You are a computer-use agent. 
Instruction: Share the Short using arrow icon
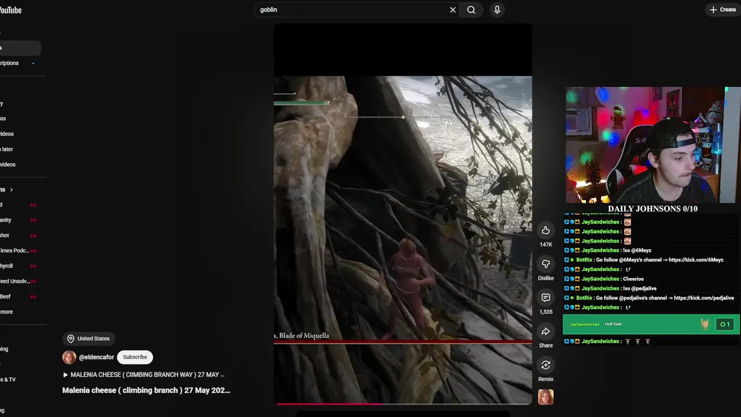click(546, 331)
